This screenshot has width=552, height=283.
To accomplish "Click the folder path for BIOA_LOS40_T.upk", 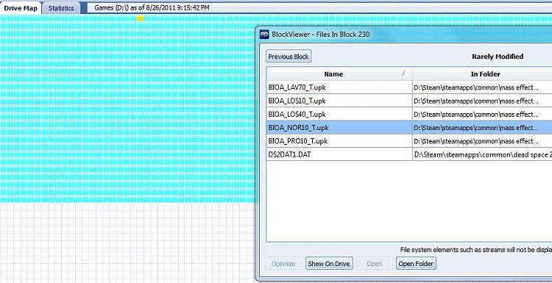I will point(476,114).
